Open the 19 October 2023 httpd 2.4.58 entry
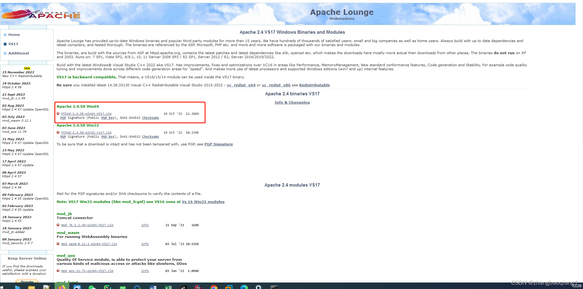The height and width of the screenshot is (289, 583). click(16, 85)
